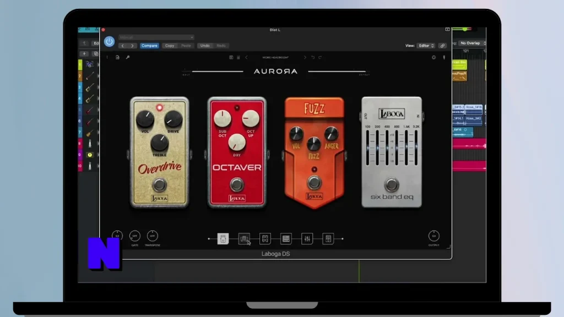
Task: Toggle the Overdrive pedal footswitch
Action: (159, 185)
